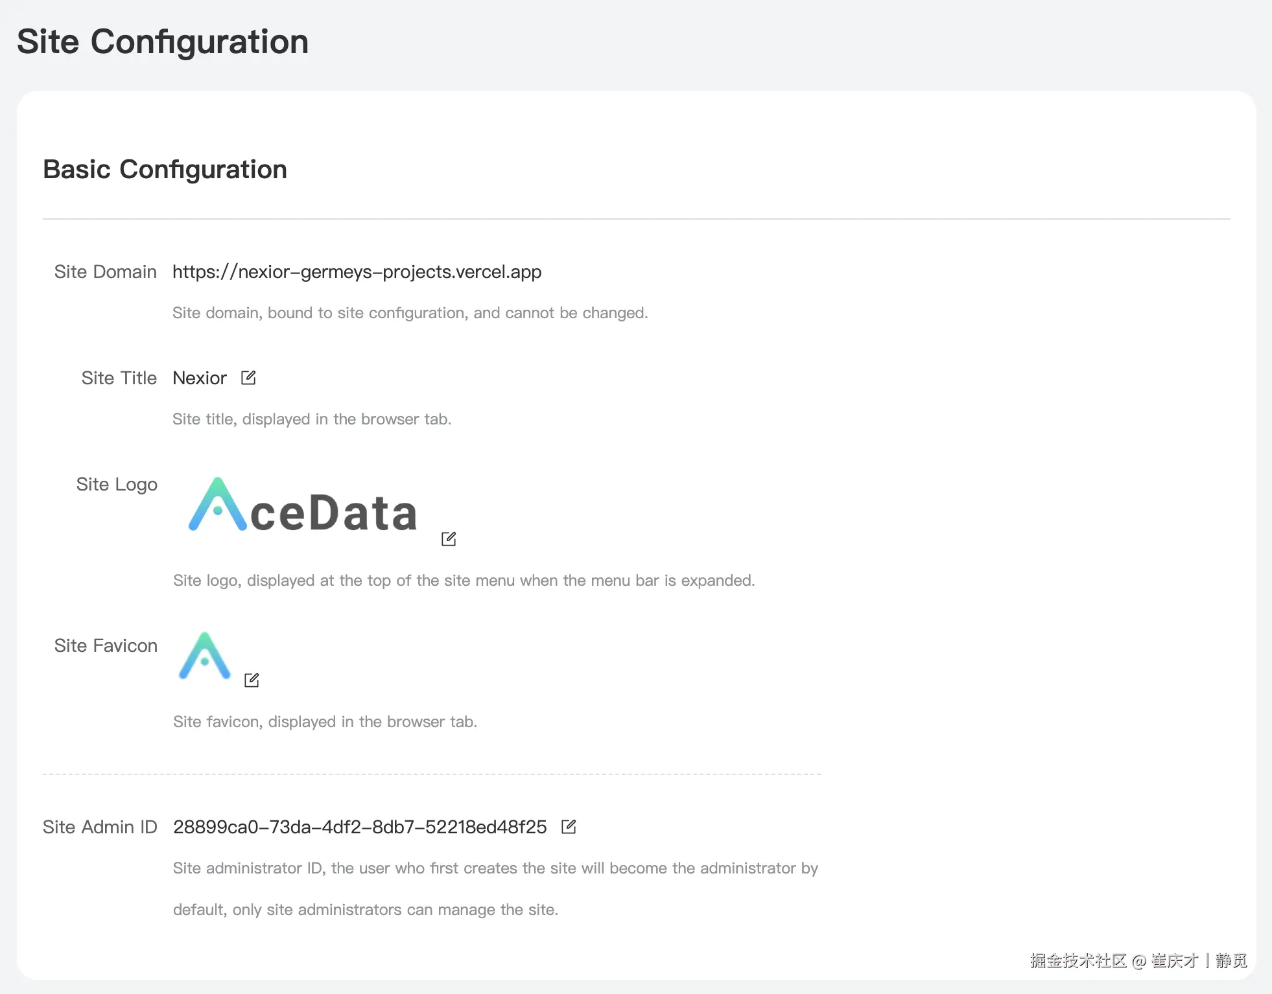This screenshot has height=994, width=1272.
Task: Click the "Basic Configuration" section heading
Action: [165, 170]
